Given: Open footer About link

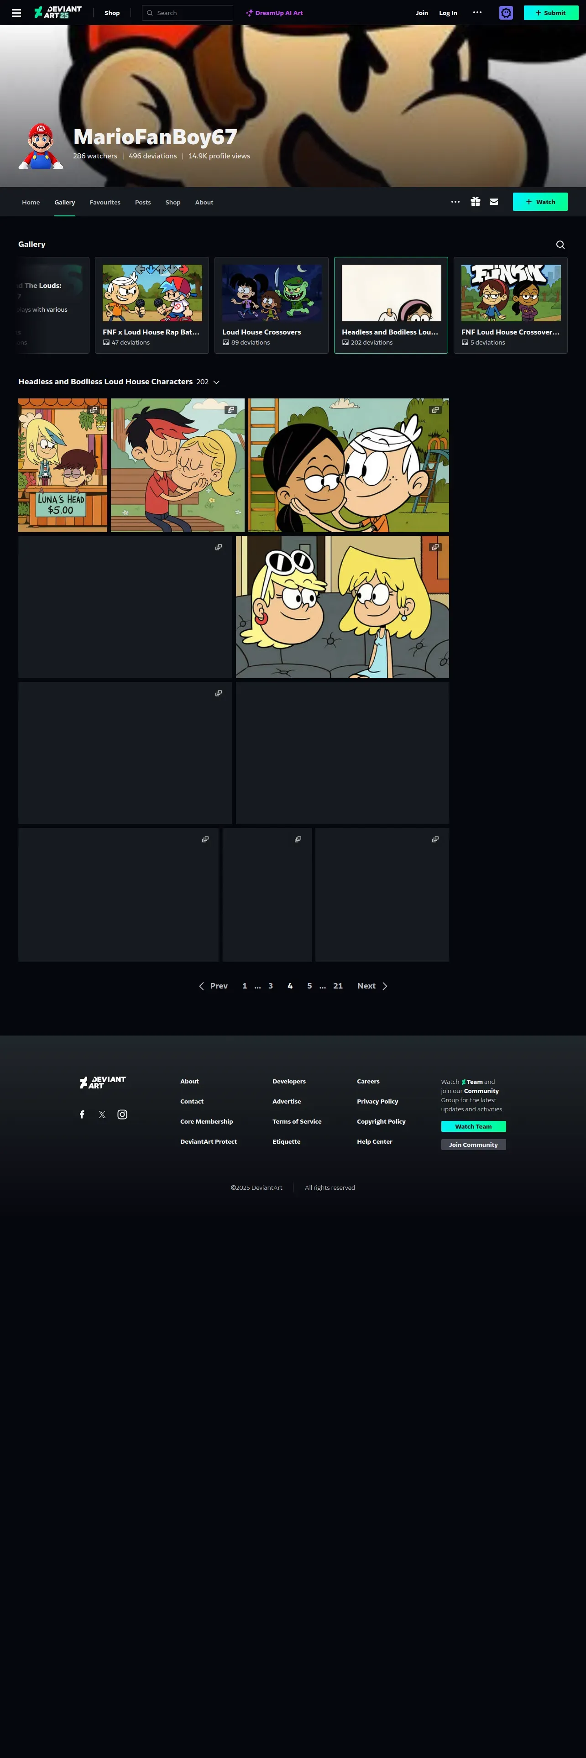Looking at the screenshot, I should [190, 1081].
